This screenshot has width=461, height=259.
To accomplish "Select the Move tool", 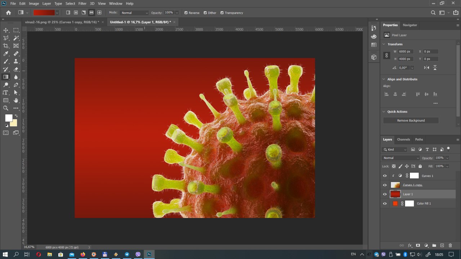I will 6,30.
